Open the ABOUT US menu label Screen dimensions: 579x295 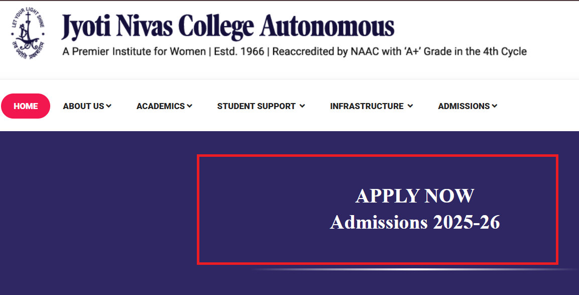click(83, 106)
